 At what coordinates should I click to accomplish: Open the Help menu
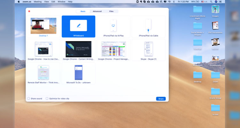coord(70,2)
